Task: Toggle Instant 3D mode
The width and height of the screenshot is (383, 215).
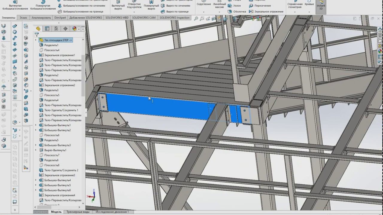Action: pos(321,7)
